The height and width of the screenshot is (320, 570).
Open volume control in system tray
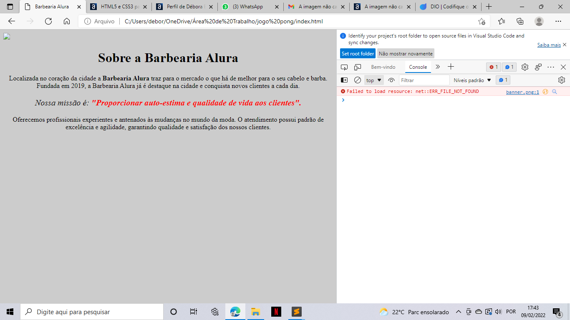click(x=498, y=312)
